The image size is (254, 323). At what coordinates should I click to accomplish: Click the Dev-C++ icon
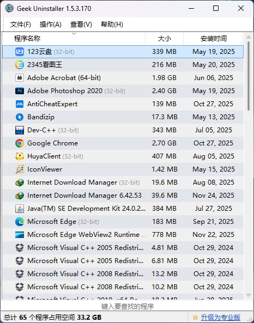(x=20, y=130)
